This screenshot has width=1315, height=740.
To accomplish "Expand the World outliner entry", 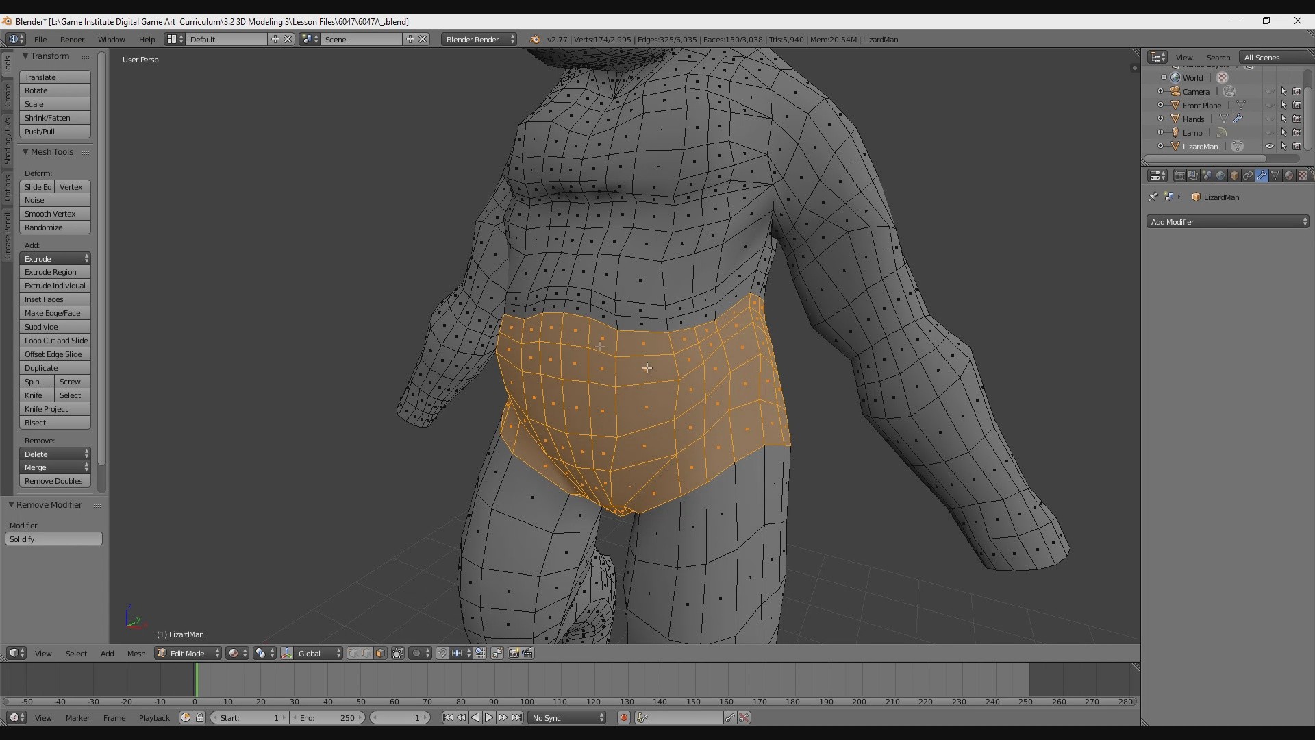I will (x=1164, y=77).
